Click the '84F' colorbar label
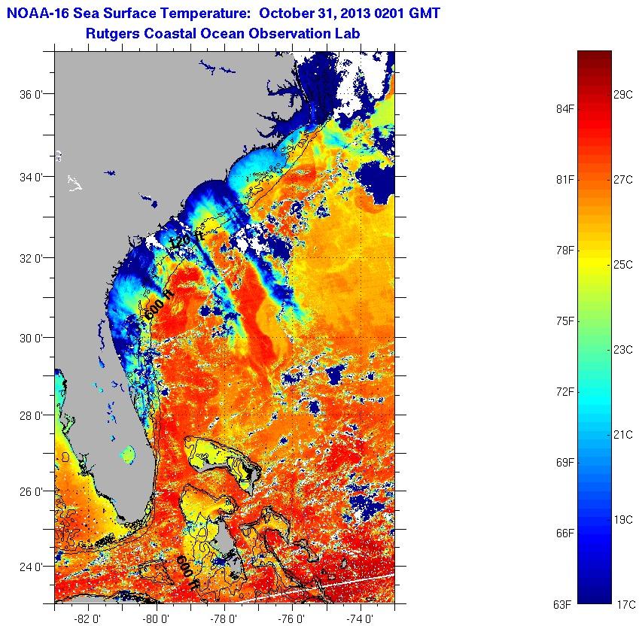Screen dimensions: 639x626 565,108
